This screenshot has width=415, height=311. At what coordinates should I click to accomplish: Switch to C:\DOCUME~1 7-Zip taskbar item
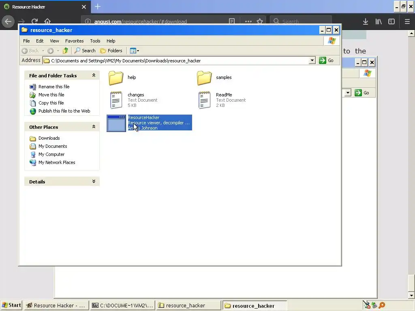tap(122, 305)
